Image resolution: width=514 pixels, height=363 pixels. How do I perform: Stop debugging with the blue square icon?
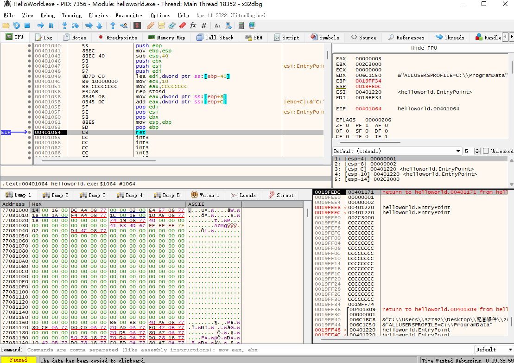point(27,25)
